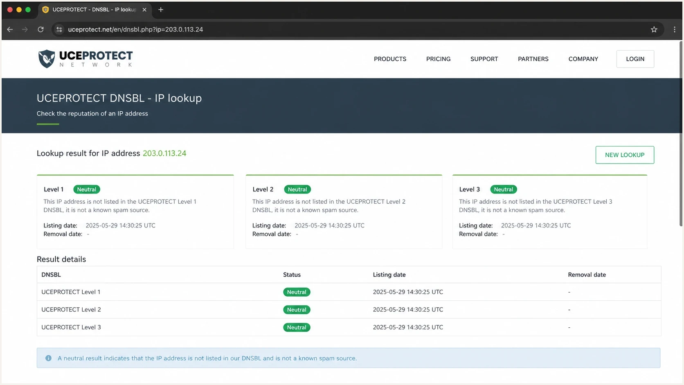
Task: Click the DNSBL column header
Action: click(x=51, y=275)
